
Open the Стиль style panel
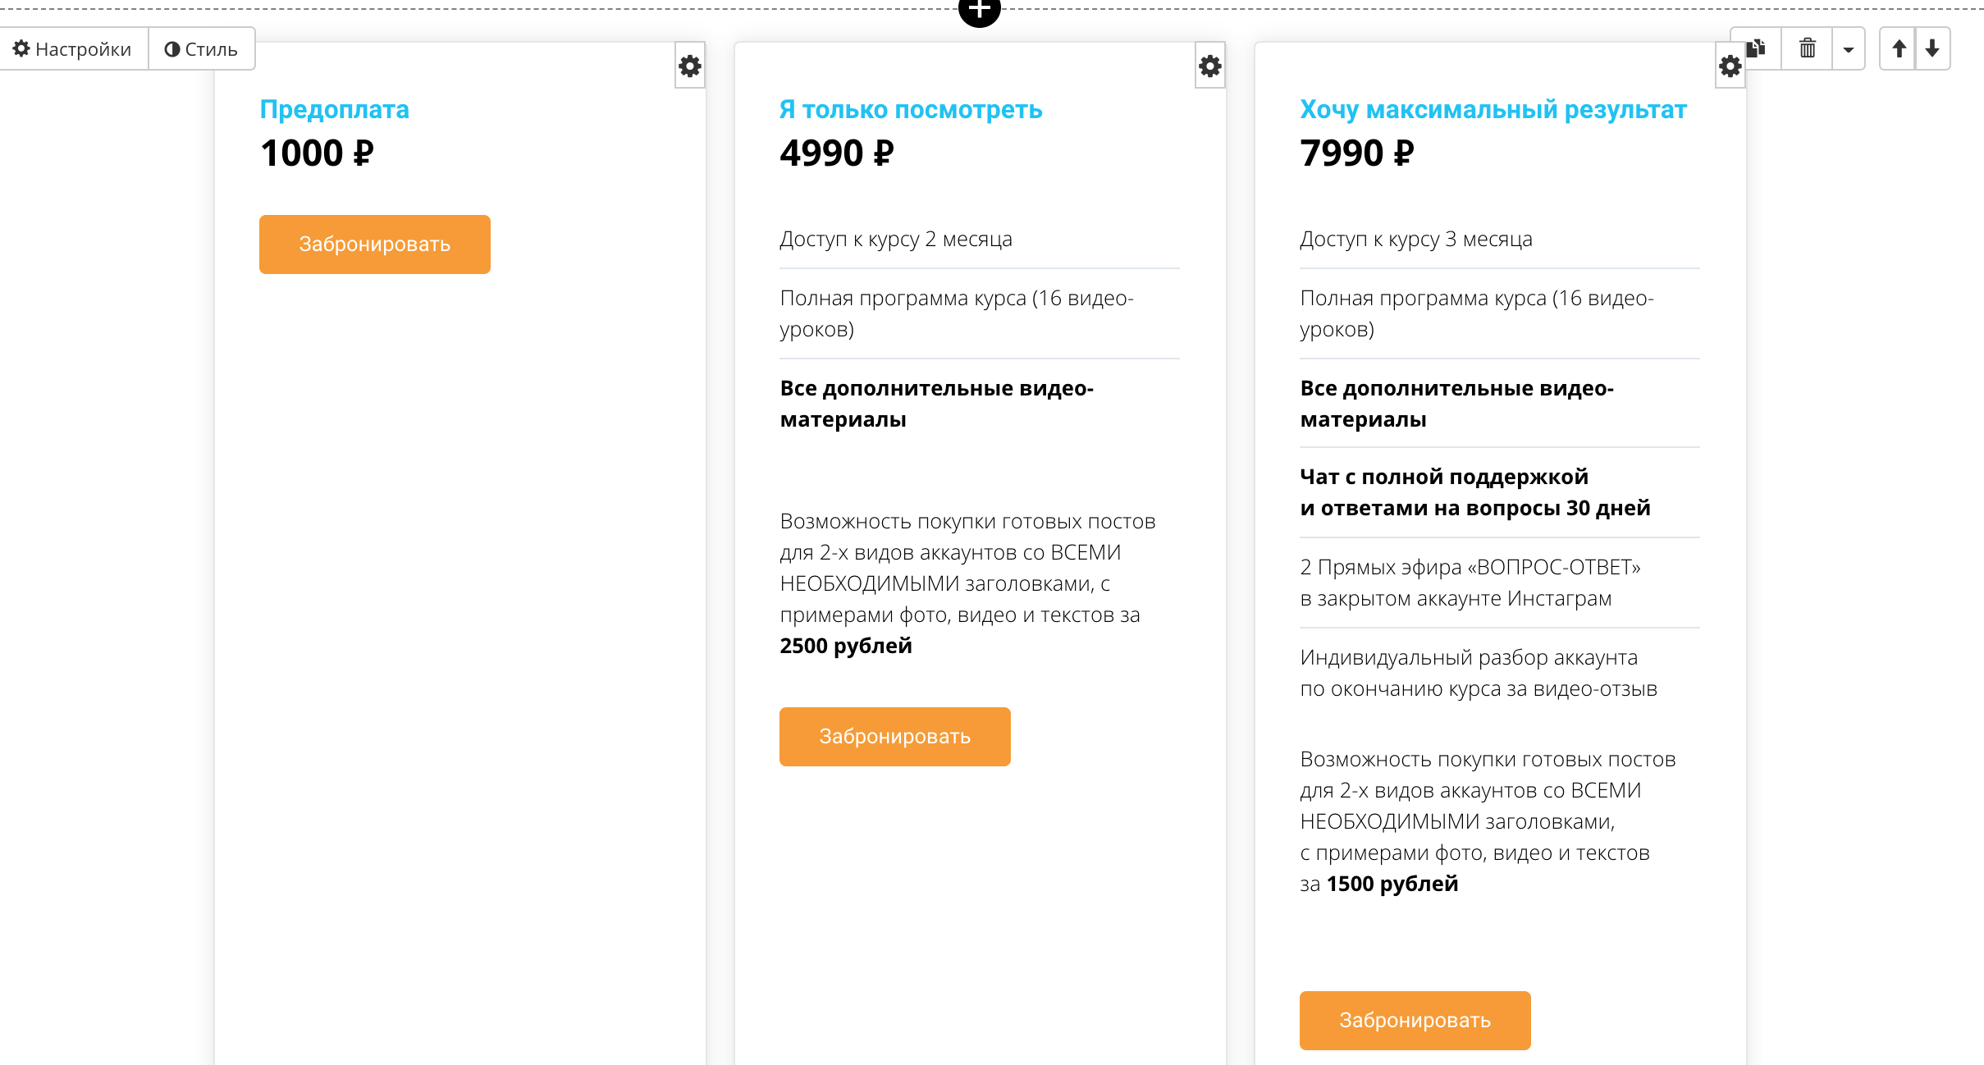tap(202, 49)
